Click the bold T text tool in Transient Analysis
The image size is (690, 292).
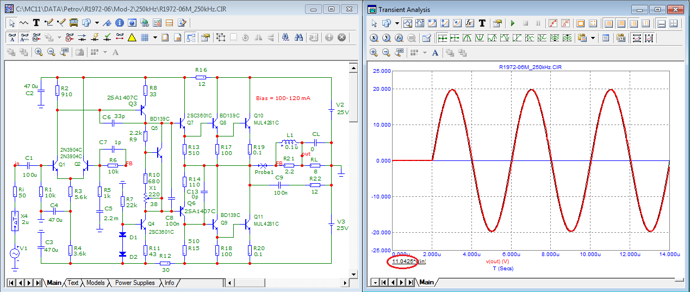click(x=482, y=23)
